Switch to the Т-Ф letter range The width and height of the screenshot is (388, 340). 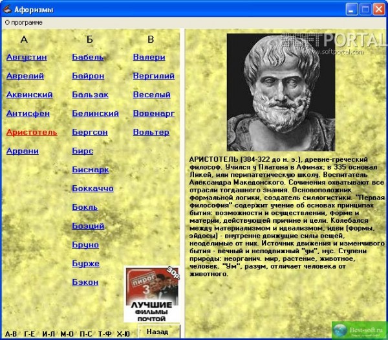pos(105,334)
